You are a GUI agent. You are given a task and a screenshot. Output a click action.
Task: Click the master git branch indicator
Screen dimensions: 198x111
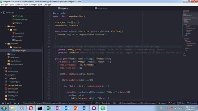(x=162, y=103)
